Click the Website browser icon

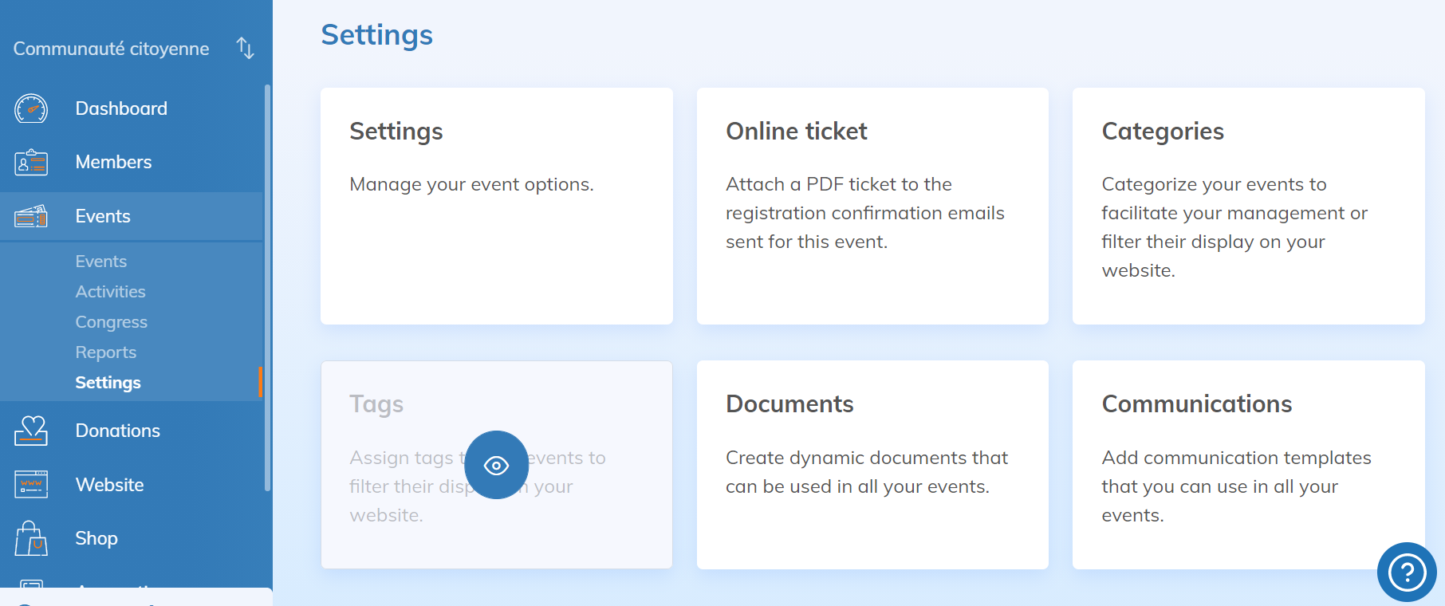tap(31, 485)
